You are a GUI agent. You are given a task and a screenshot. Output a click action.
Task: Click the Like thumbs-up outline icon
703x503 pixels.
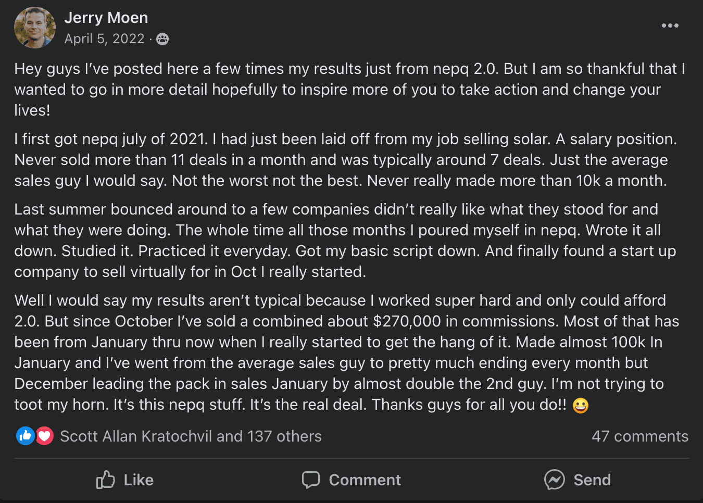click(x=105, y=480)
